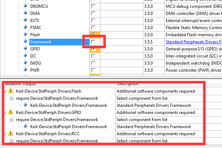222x148 pixels.
Task: Select the EXTI tree row
Action: point(35,21)
